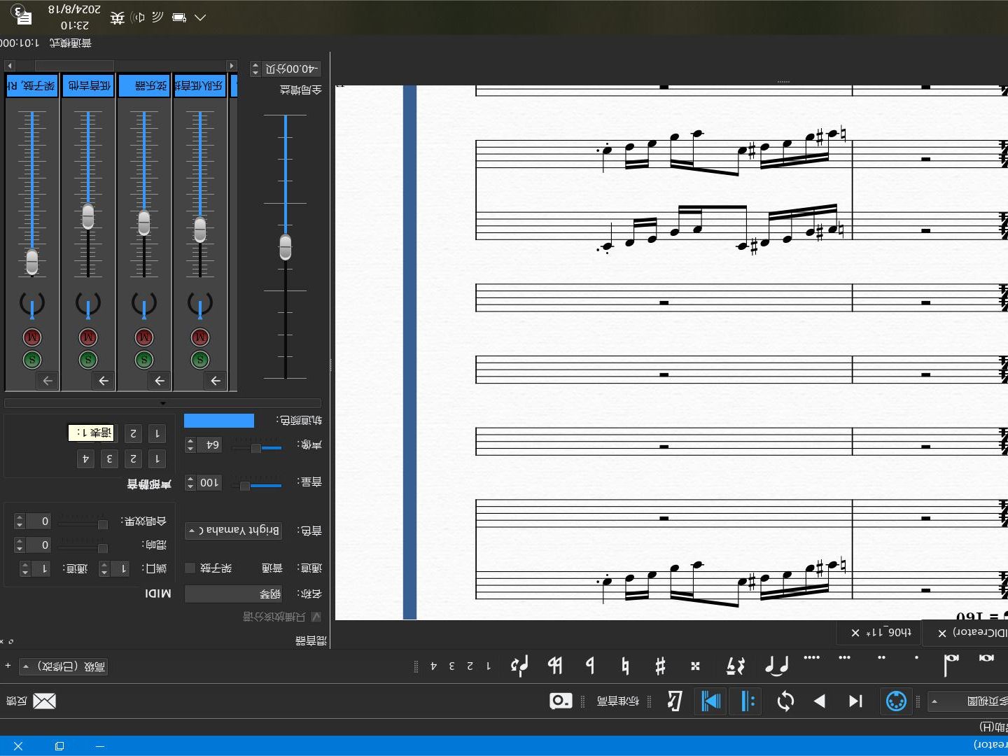Image resolution: width=1008 pixels, height=756 pixels.
Task: Open the Bright Yamaha 音色 dropdown
Action: pyautogui.click(x=234, y=531)
